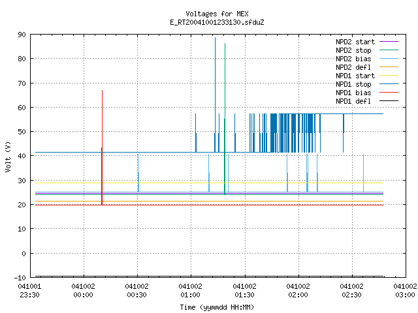Click the y-axis tick label 20
The image size is (418, 313).
coord(22,205)
